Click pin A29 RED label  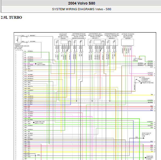(x=27, y=106)
